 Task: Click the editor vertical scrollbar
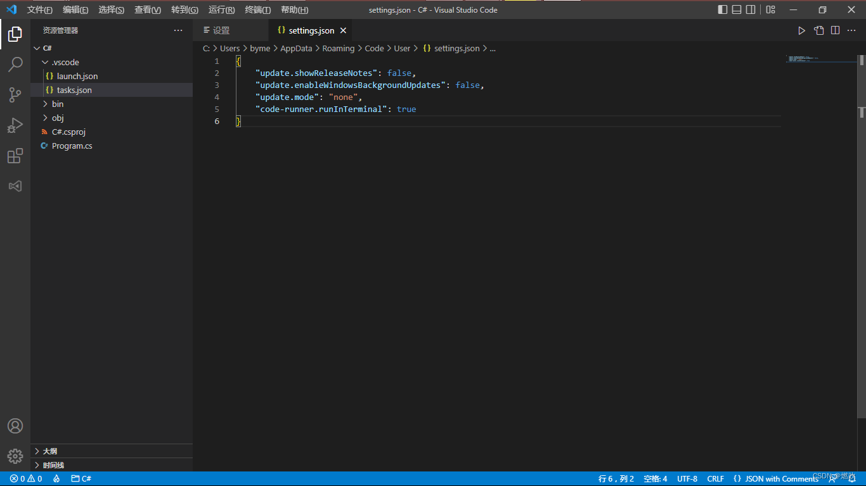click(862, 237)
